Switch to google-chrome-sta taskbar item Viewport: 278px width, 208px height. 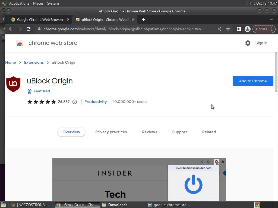coord(169,205)
